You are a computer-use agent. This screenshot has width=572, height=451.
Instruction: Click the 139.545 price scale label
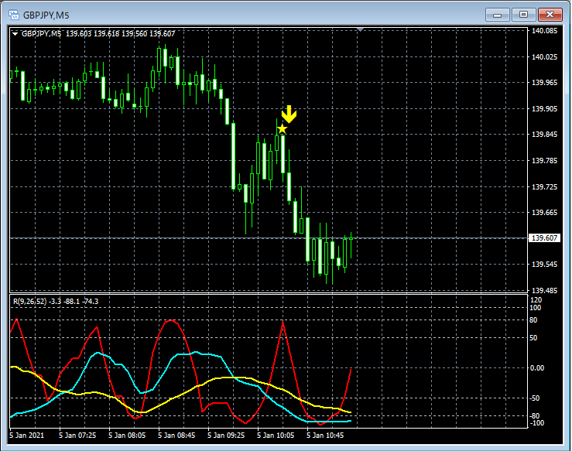point(544,265)
